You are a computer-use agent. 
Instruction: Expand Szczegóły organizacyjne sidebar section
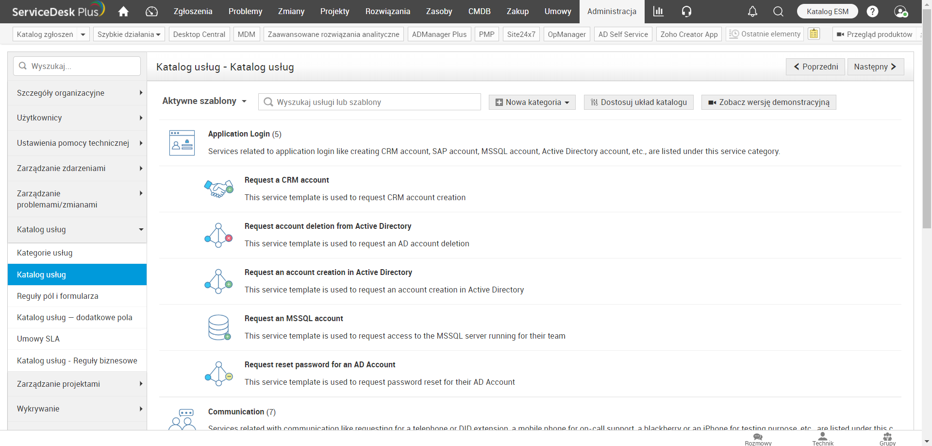click(77, 93)
